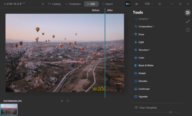Select the WATERMARK.JPG filmstrip thumbnail
192x116 pixels.
[9, 109]
